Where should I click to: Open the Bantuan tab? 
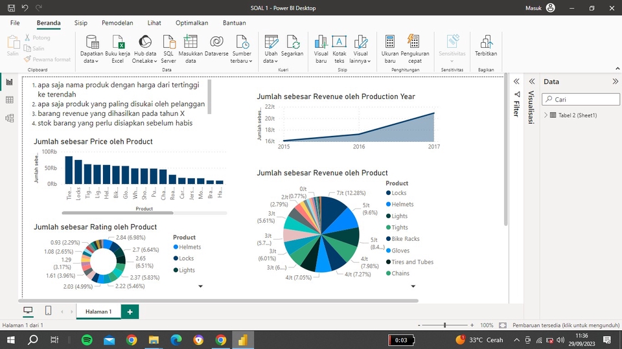tap(235, 23)
